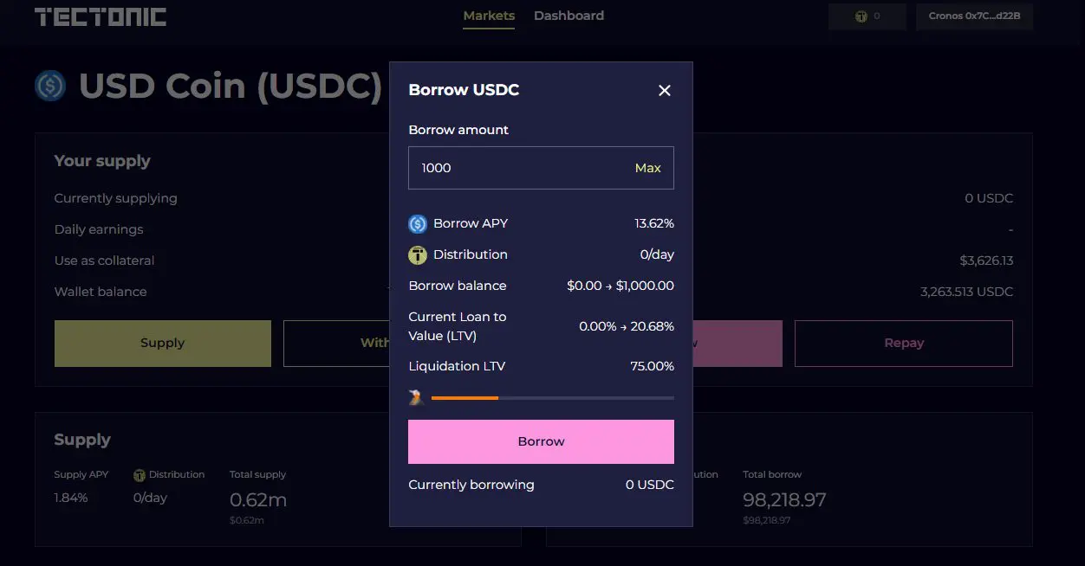The width and height of the screenshot is (1085, 566).
Task: Open the Markets tab
Action: (489, 16)
